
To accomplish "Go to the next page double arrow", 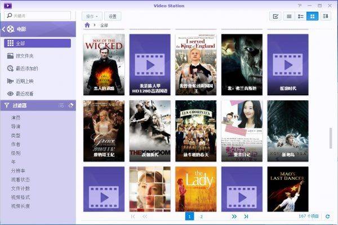I will coord(234,217).
